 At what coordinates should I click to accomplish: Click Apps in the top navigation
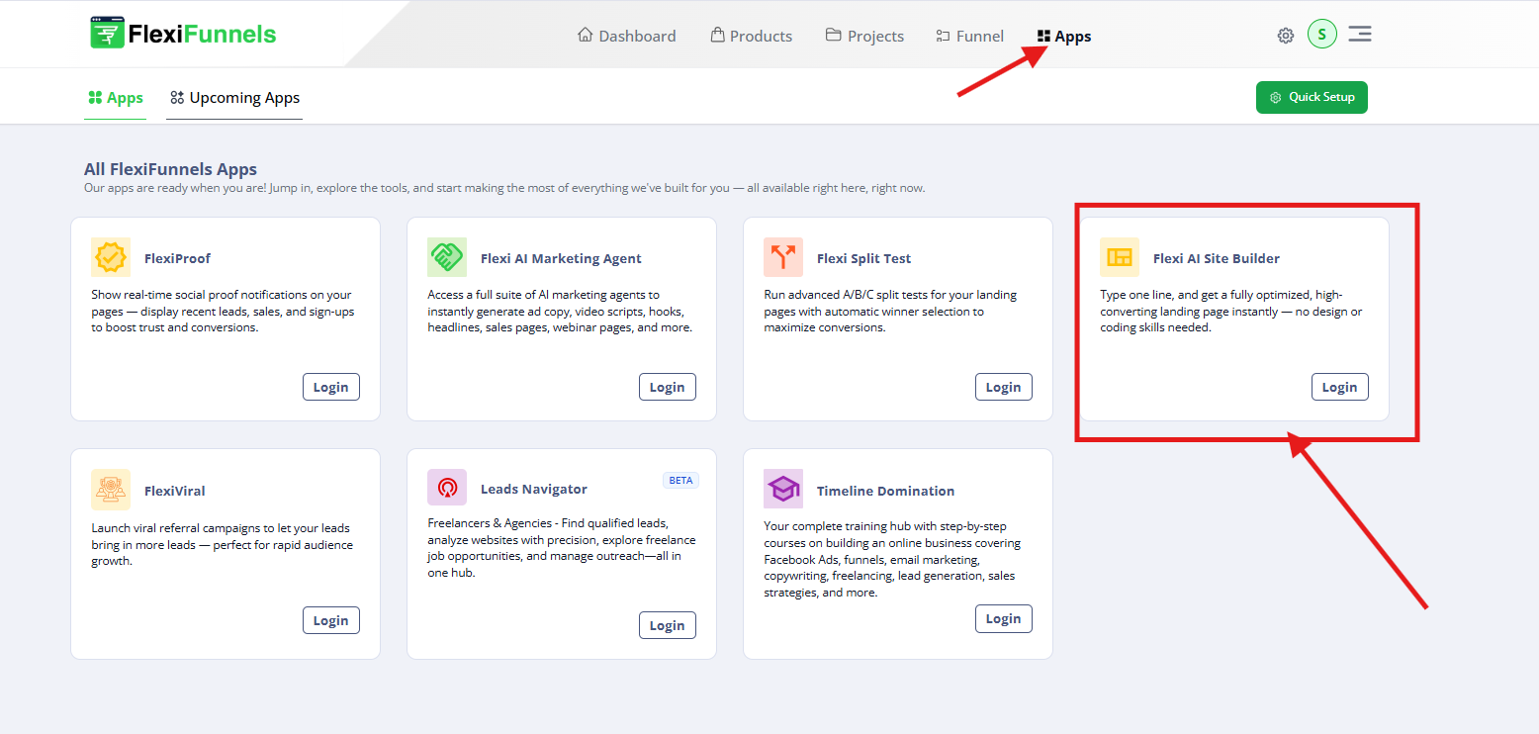pyautogui.click(x=1064, y=36)
